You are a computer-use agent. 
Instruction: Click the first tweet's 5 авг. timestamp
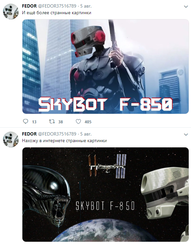[86, 6]
